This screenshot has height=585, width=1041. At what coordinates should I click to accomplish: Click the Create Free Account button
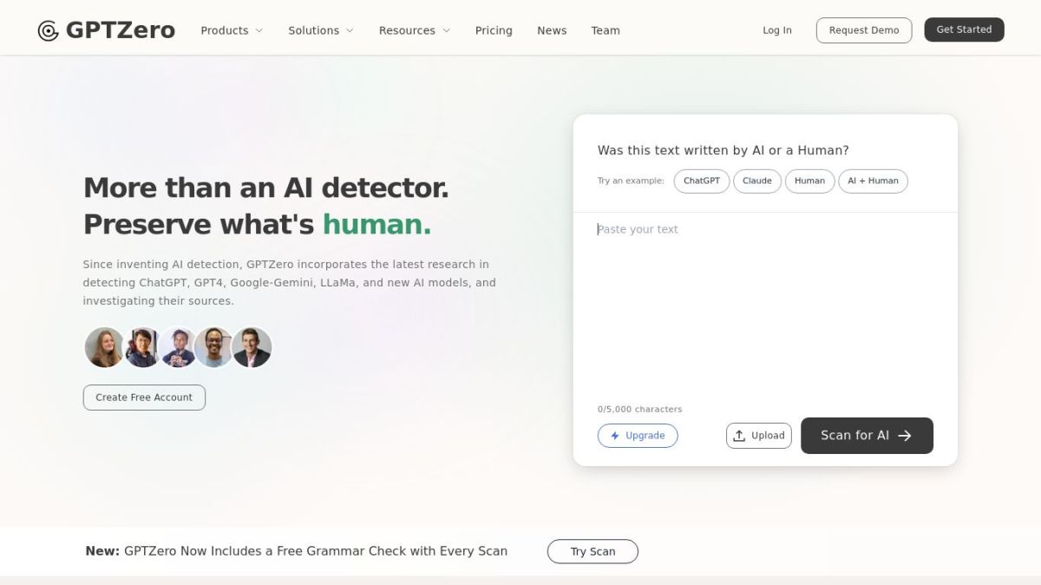(144, 397)
